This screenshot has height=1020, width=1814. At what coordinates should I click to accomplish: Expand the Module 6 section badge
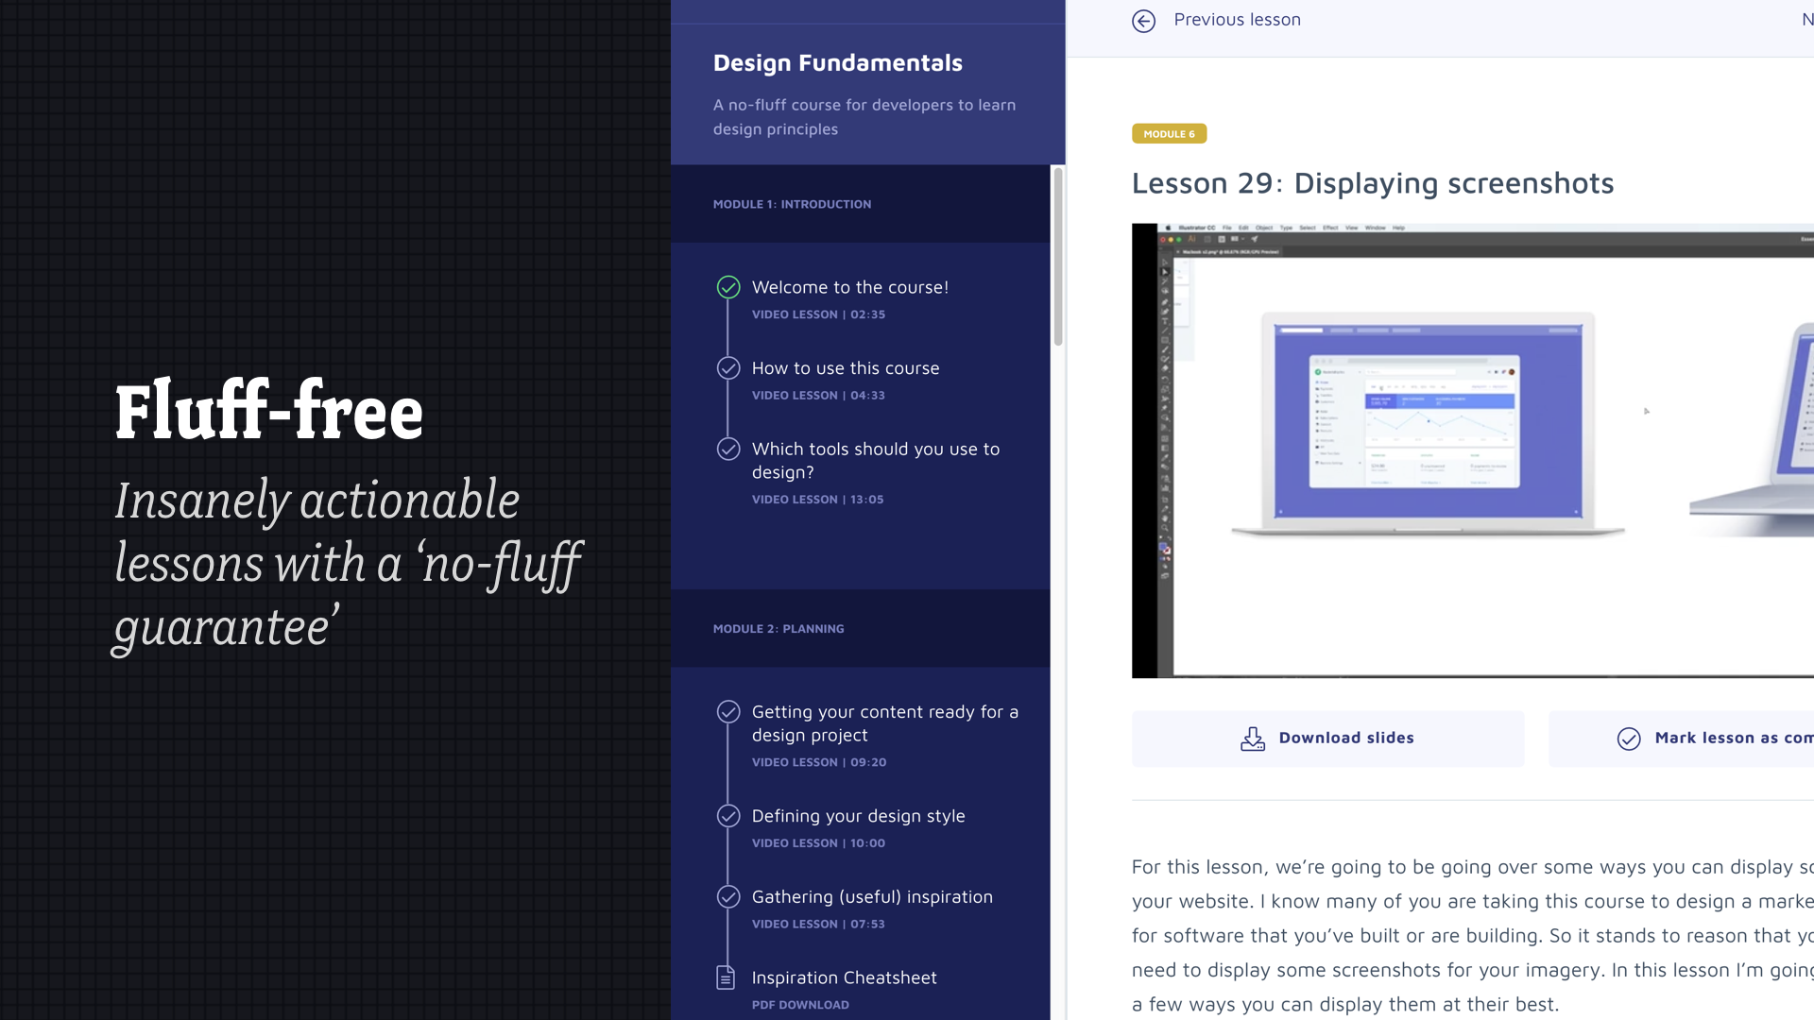(x=1169, y=133)
